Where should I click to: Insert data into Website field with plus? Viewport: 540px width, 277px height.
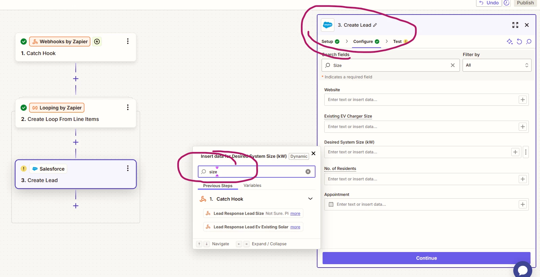pyautogui.click(x=523, y=100)
